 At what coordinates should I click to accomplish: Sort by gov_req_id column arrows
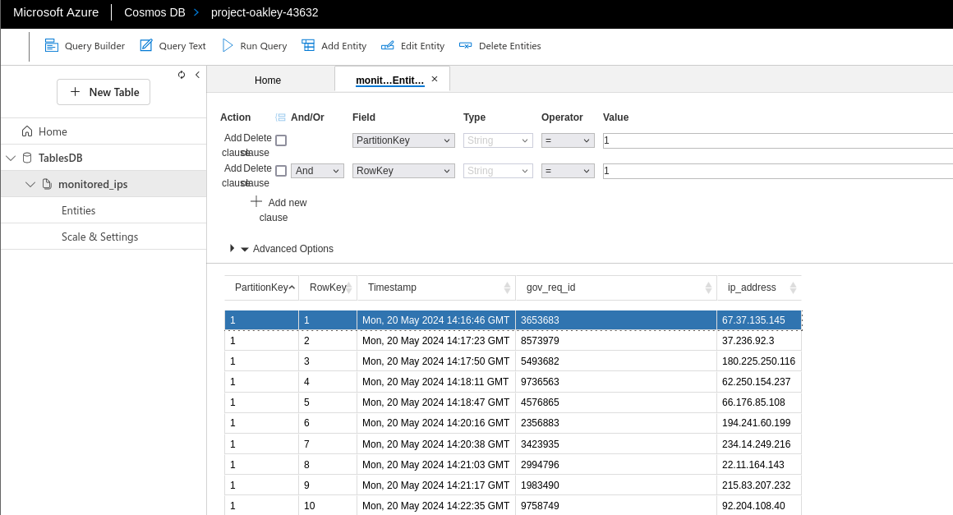[x=709, y=287]
